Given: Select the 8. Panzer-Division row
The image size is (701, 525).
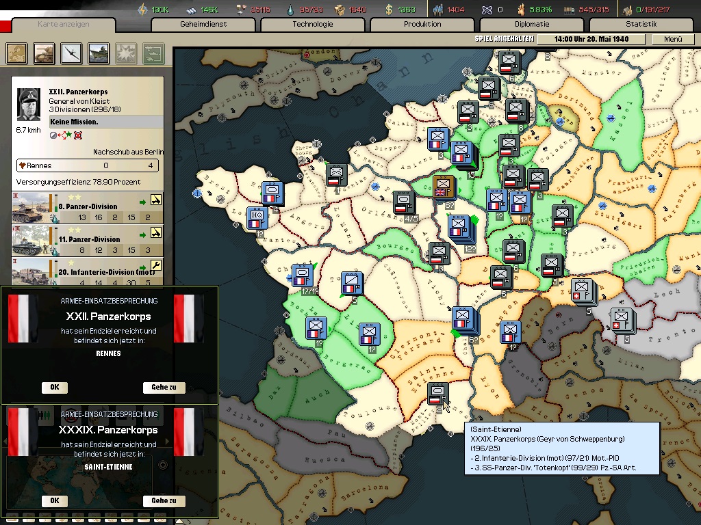Looking at the screenshot, I should 88,208.
